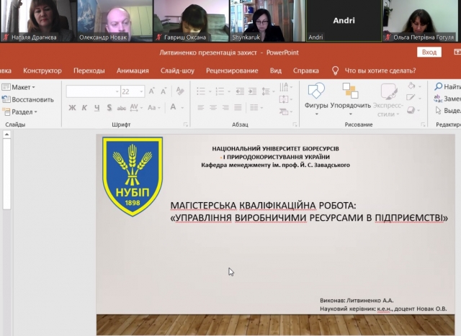Open Рисование group dialog launcher
Viewport: 461px width, 336px height.
coord(423,124)
